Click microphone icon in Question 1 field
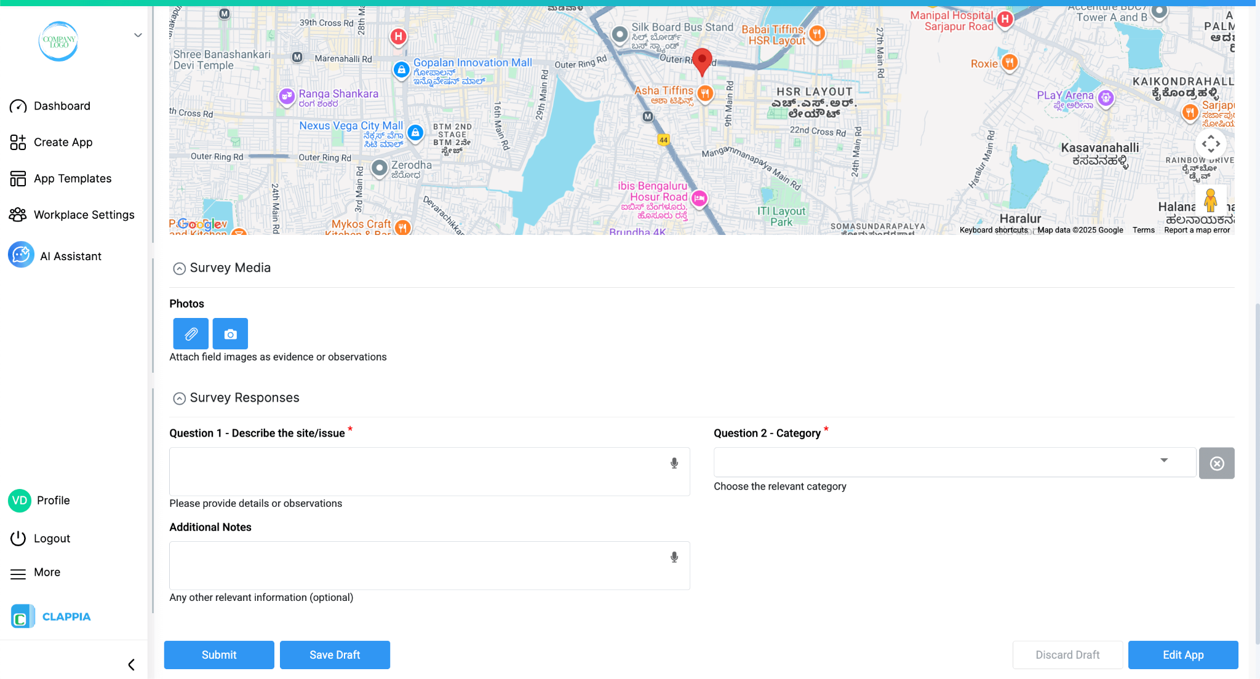The width and height of the screenshot is (1260, 679). 674,463
